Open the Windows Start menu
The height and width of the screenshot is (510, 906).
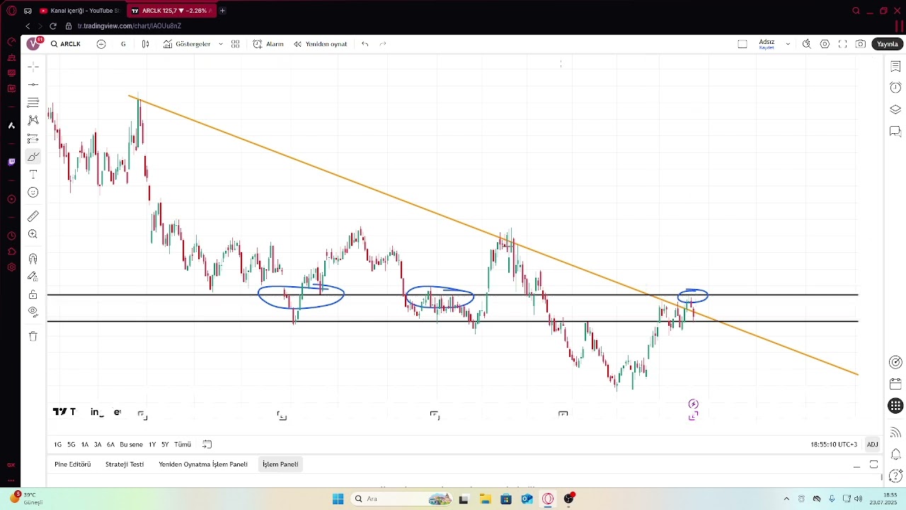click(338, 499)
